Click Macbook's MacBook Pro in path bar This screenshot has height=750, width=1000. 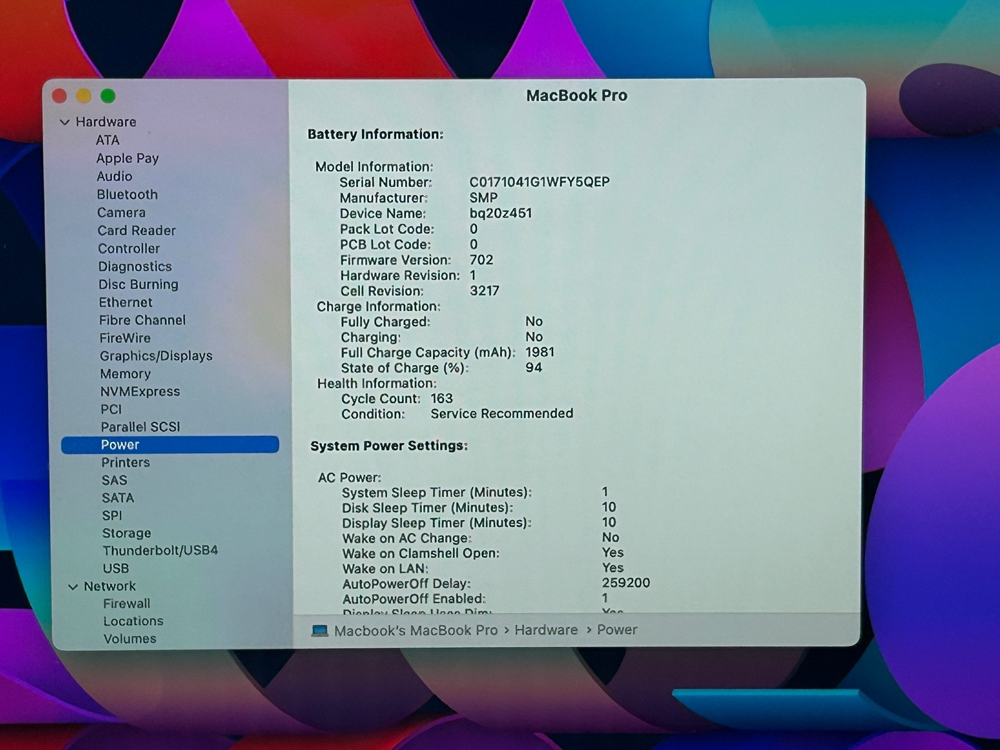[416, 631]
